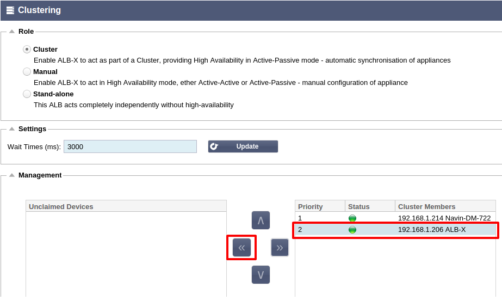
Task: Click the Clustering header menu icon
Action: coord(10,10)
